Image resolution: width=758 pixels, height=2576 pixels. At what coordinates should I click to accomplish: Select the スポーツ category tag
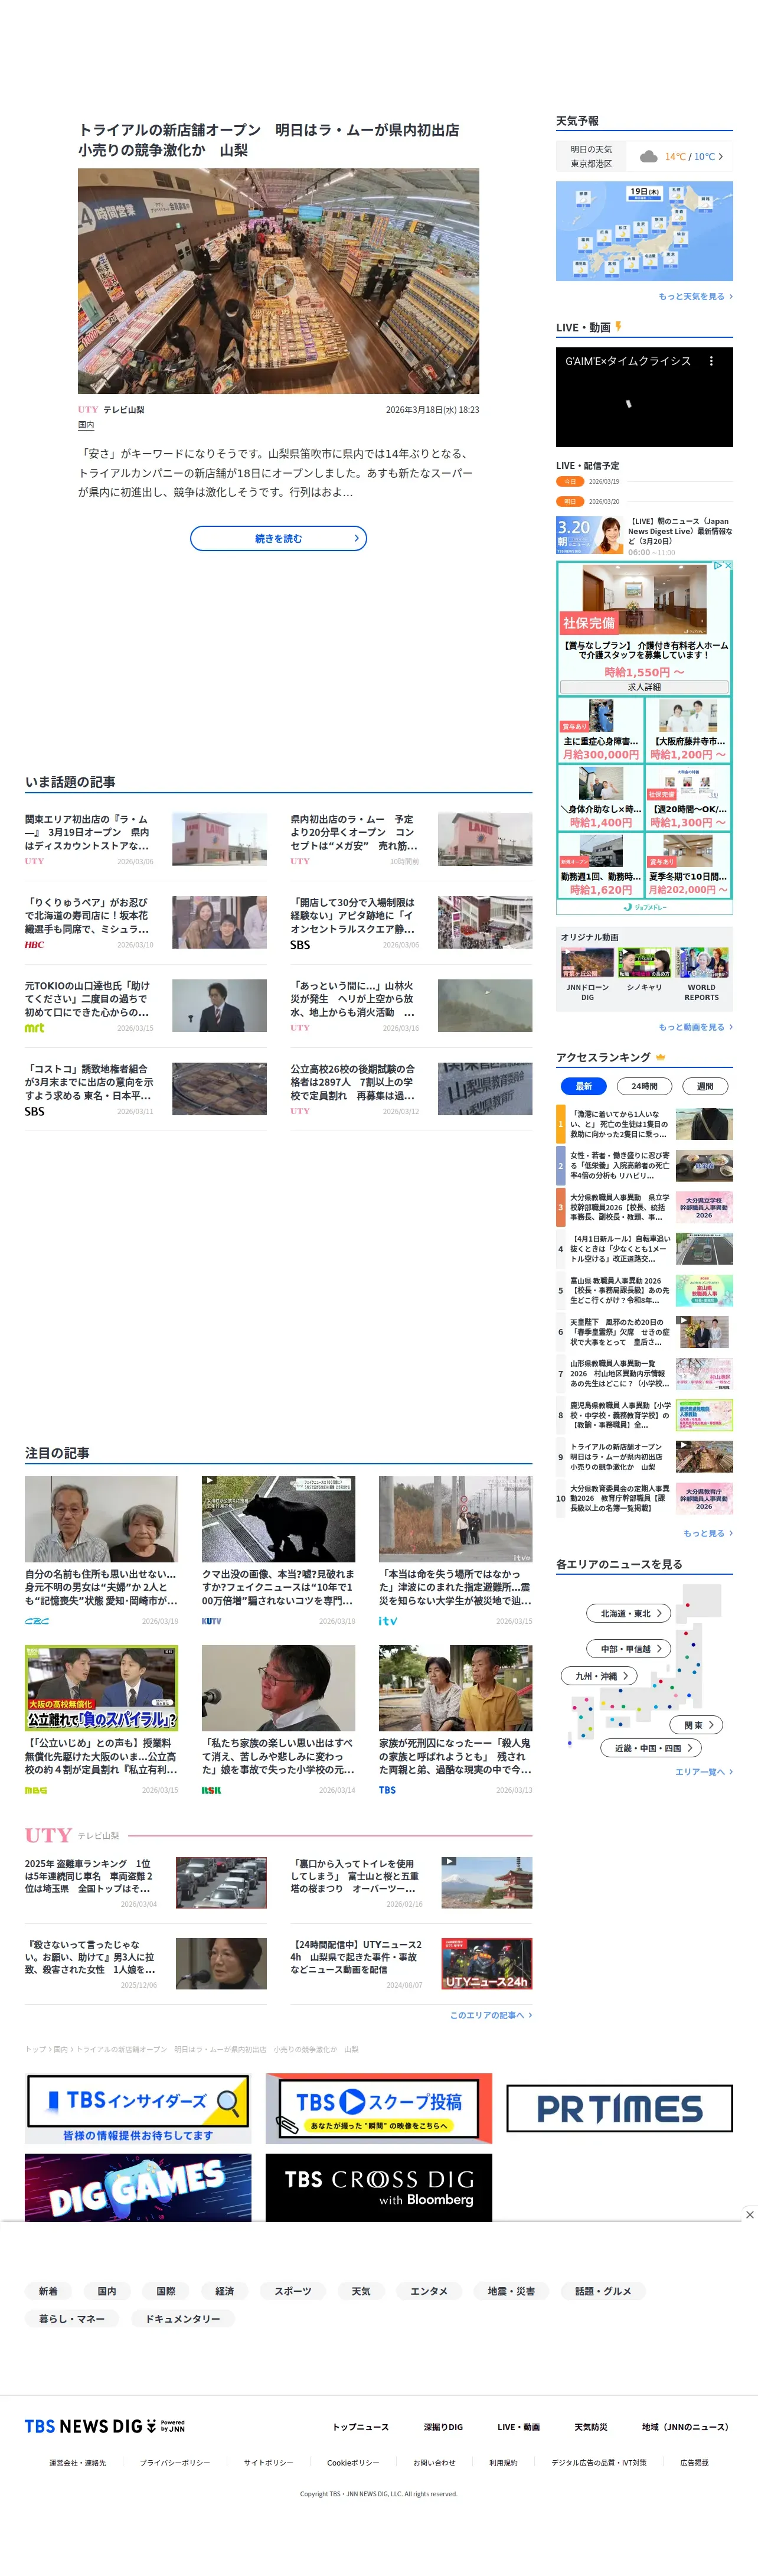[293, 2291]
